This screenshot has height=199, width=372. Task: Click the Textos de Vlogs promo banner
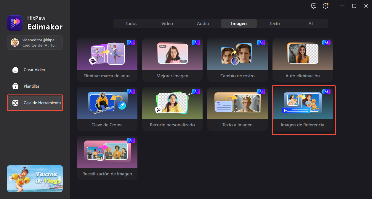[x=35, y=179]
